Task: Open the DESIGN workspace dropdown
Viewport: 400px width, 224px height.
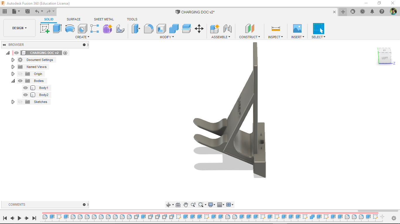Action: coord(19,28)
